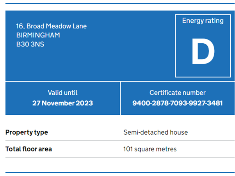Viewport: 235px width, 176px height.
Task: Click the Certificate number blue panel
Action: coord(178,98)
